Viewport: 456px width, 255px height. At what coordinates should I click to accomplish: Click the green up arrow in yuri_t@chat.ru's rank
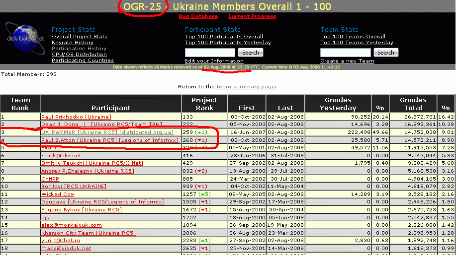click(x=203, y=241)
